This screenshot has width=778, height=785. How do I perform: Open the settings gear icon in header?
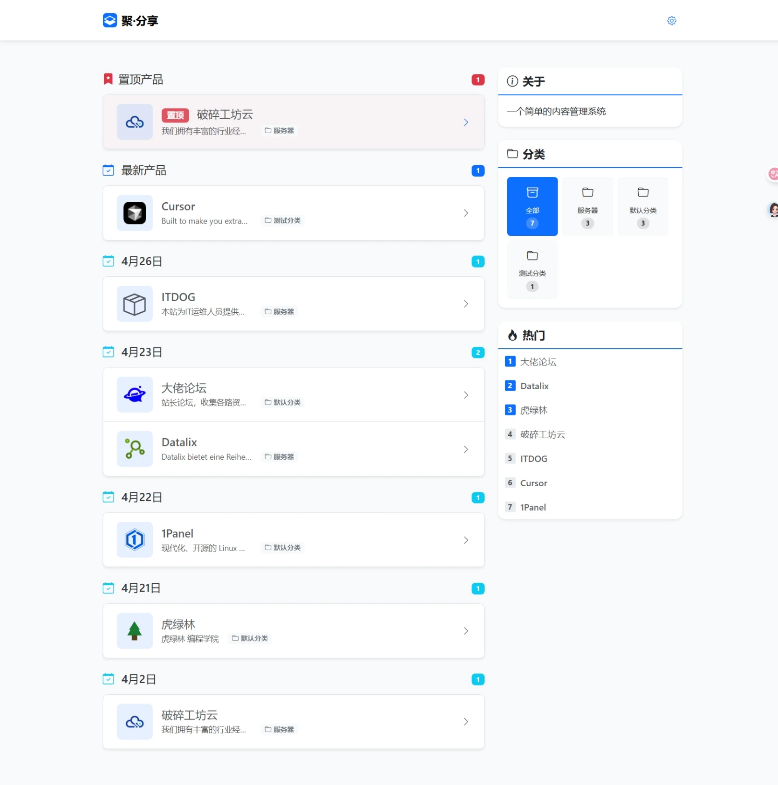pos(671,21)
